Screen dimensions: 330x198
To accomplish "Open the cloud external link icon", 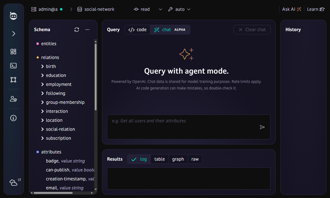I will click(x=15, y=182).
